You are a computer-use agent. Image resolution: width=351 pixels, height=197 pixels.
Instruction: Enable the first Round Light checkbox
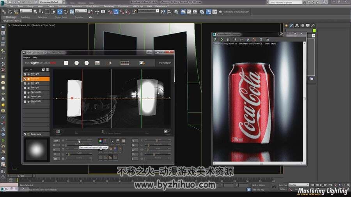(x=25, y=93)
